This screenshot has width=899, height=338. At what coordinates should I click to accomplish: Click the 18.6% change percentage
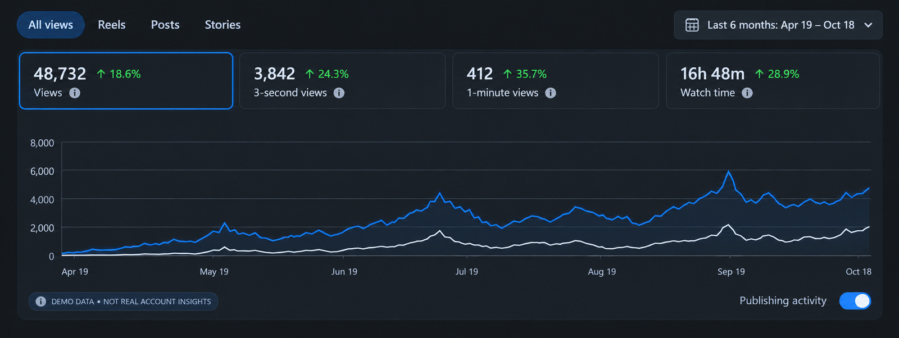pos(125,74)
